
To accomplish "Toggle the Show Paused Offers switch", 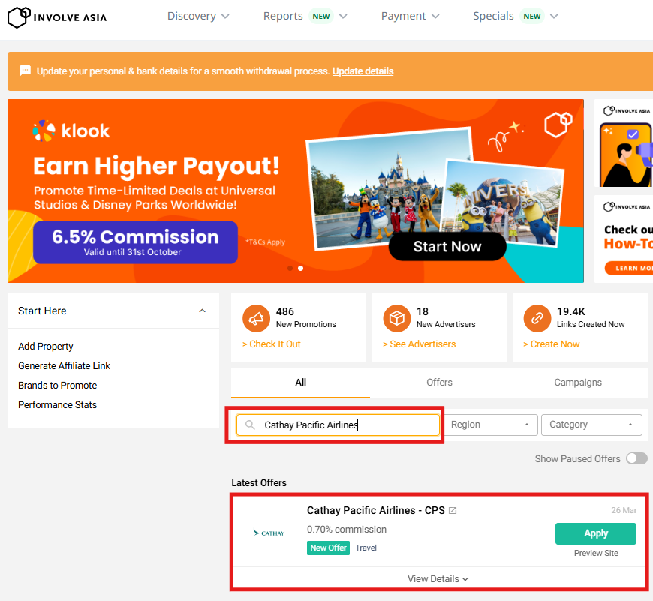I will [x=636, y=458].
